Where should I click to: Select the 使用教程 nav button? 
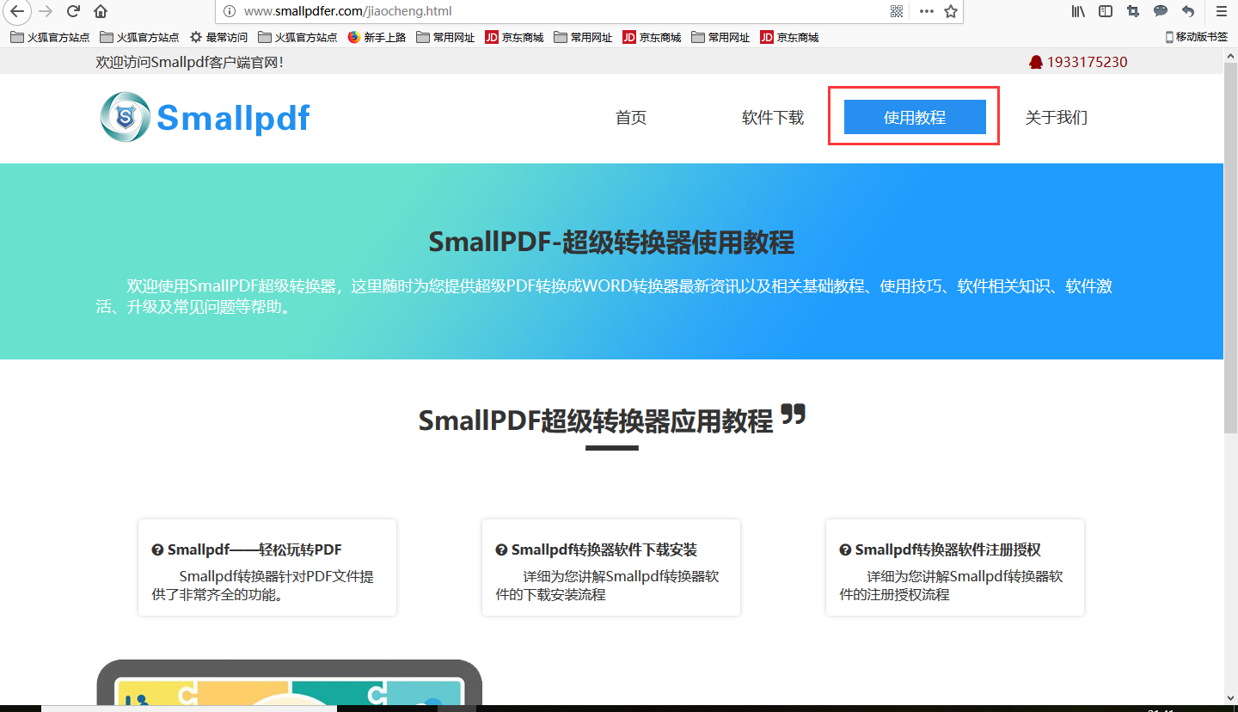[x=915, y=117]
